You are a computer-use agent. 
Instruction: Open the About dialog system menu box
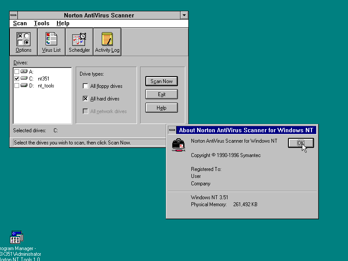[x=172, y=130]
